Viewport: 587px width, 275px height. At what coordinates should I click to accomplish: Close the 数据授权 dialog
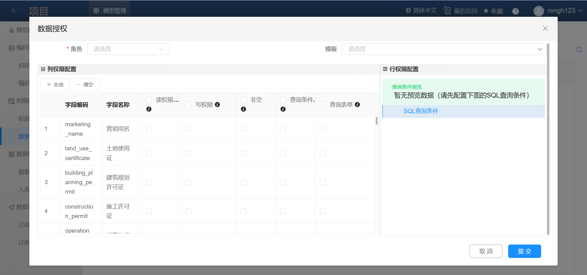[x=545, y=28]
